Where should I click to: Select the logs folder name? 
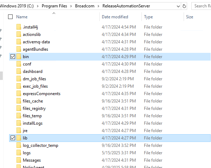pyautogui.click(x=27, y=153)
